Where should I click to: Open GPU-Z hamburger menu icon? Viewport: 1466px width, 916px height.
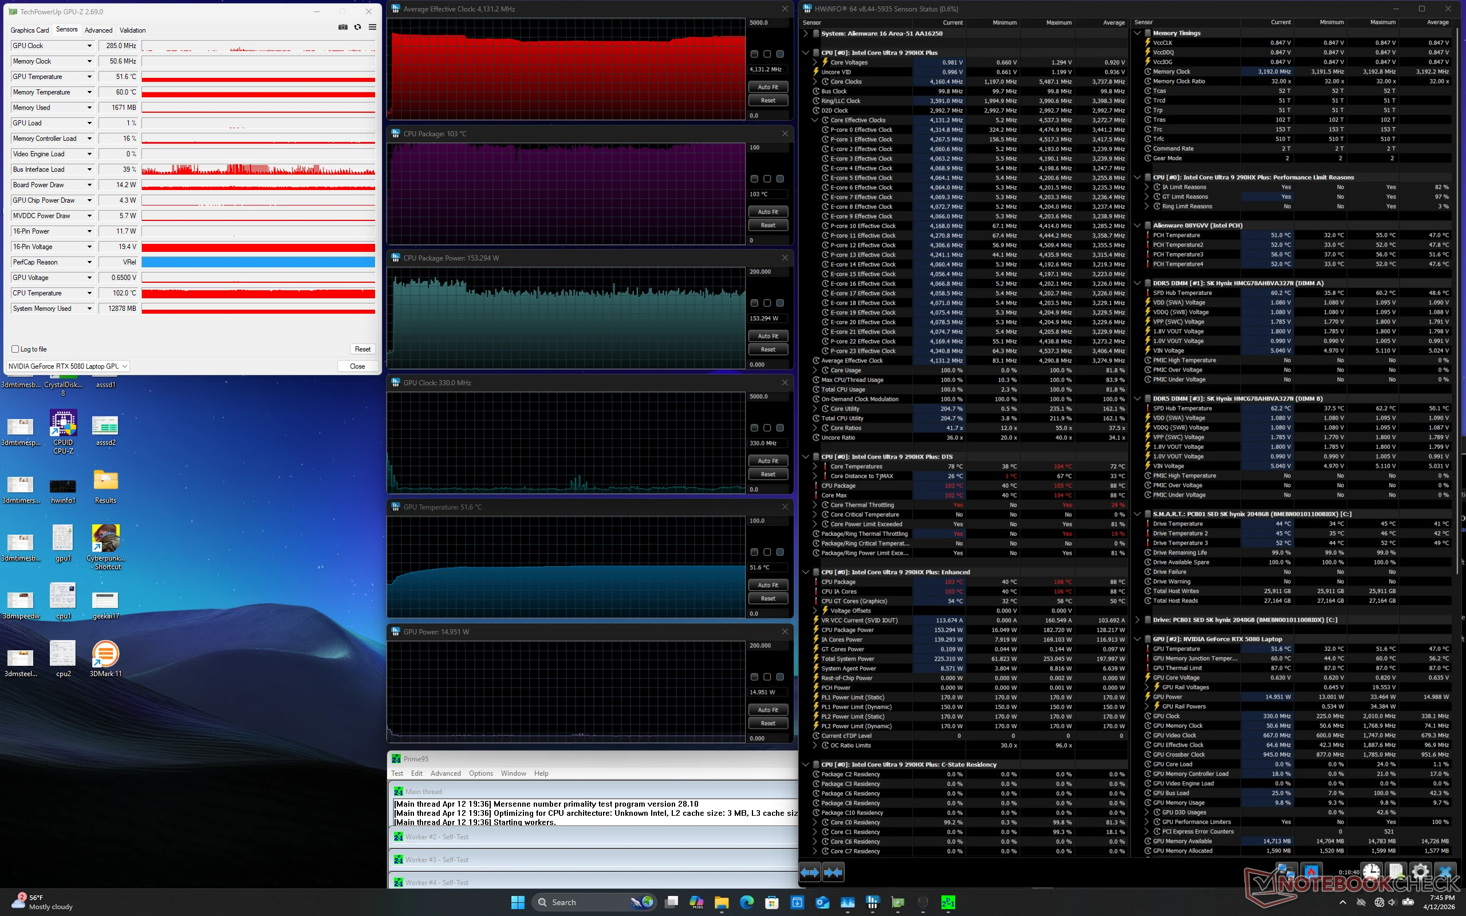373,27
